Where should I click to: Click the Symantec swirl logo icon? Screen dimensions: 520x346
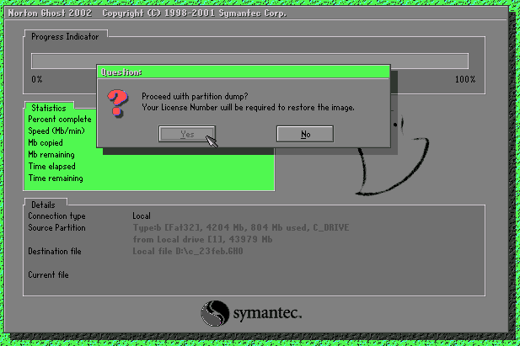[x=215, y=313]
